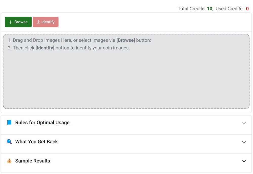Click the Total Credits value 10

click(x=209, y=9)
